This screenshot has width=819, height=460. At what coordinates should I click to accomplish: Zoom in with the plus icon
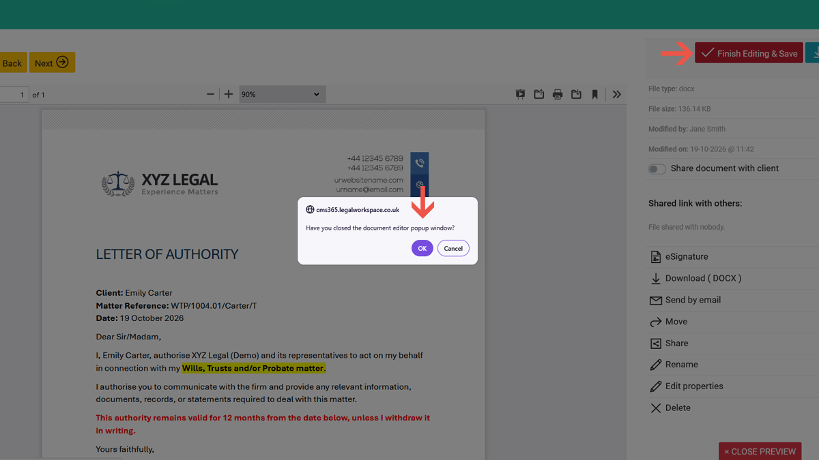pyautogui.click(x=229, y=94)
